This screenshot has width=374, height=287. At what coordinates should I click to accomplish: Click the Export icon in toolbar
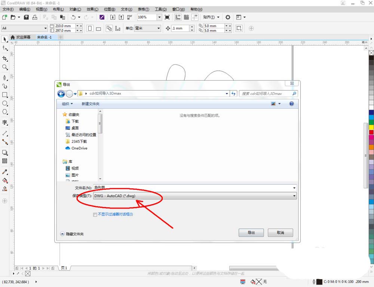pyautogui.click(x=121, y=17)
